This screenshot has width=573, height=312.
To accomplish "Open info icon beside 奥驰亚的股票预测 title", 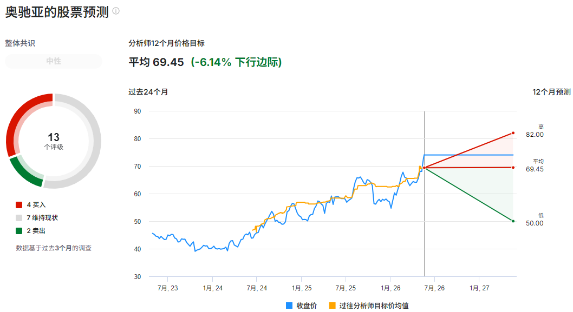I will (116, 11).
